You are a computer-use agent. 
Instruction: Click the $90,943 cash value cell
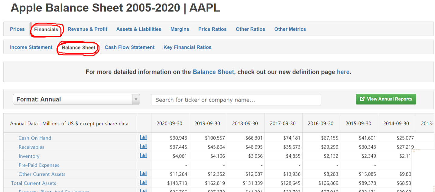(170, 138)
